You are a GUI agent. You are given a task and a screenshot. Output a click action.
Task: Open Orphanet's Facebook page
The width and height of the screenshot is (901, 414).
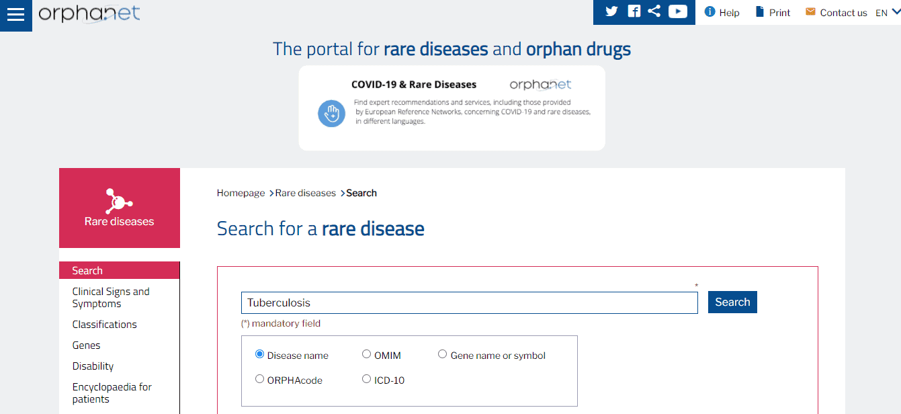coord(634,11)
